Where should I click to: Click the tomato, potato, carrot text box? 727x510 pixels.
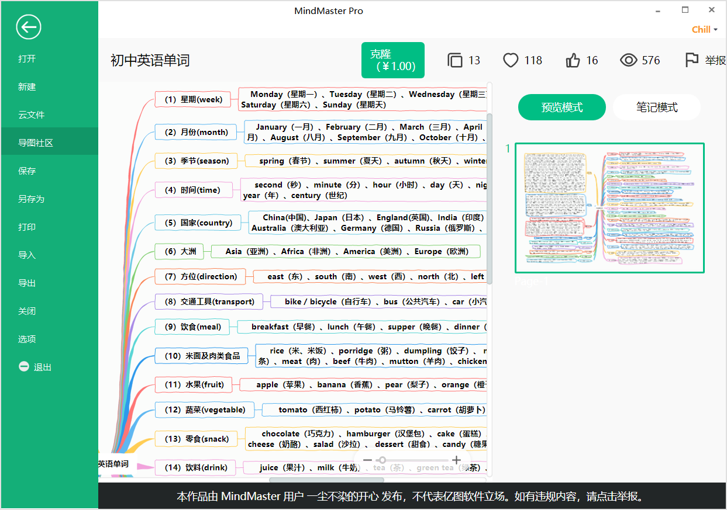click(x=374, y=410)
